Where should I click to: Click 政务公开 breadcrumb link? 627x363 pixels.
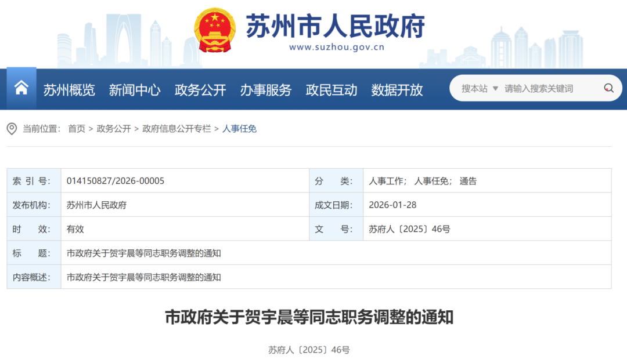pos(114,129)
